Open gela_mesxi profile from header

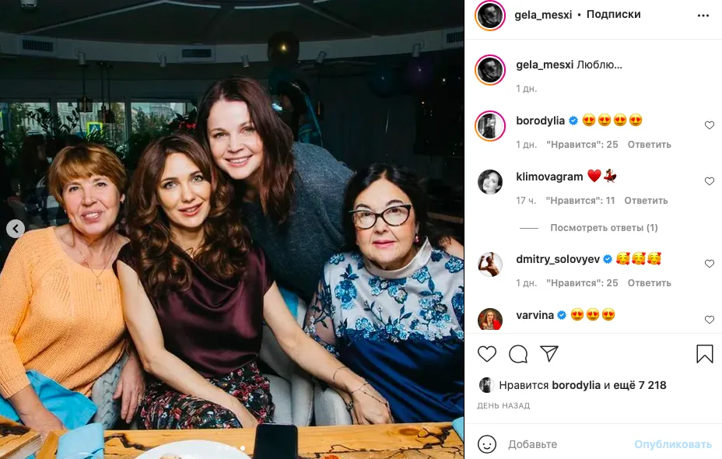coord(543,15)
